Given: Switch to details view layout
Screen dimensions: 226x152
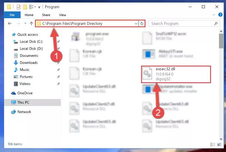Looking at the screenshot, I should [x=213, y=144].
